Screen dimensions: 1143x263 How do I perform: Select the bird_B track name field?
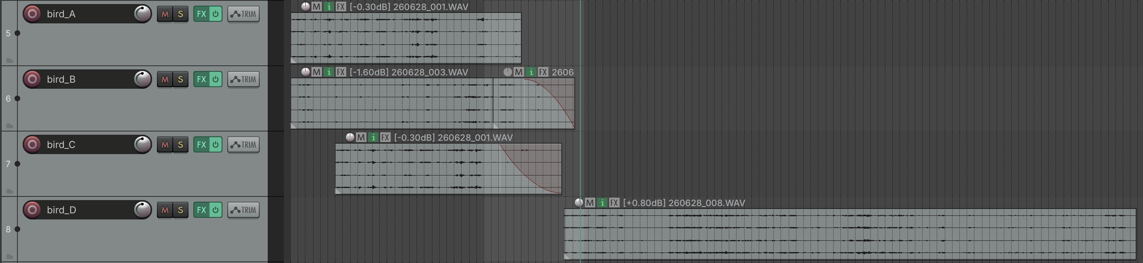pyautogui.click(x=88, y=79)
